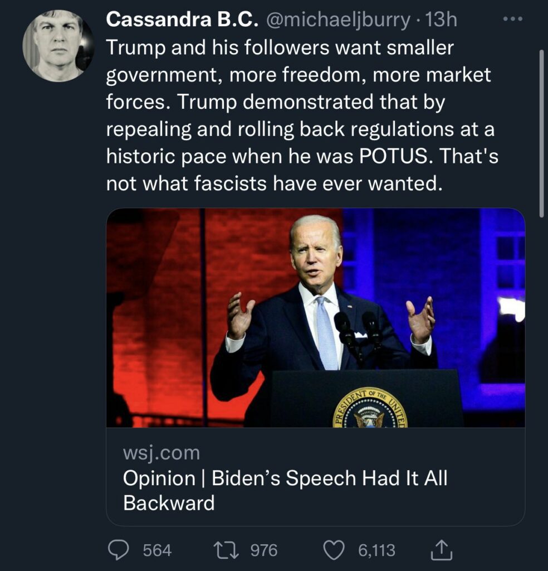Viewport: 548px width, 571px height.
Task: Click the 'Opinion |' label in the card title
Action: [x=159, y=478]
